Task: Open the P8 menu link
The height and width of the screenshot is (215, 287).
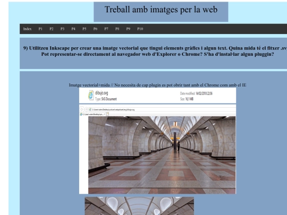Action: tap(117, 29)
